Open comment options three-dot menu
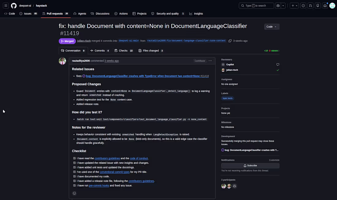 point(210,61)
